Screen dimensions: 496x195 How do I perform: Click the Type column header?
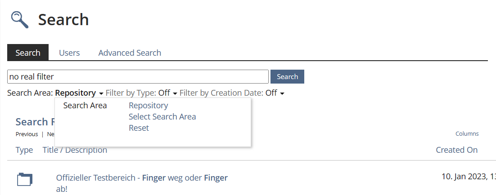pyautogui.click(x=24, y=150)
